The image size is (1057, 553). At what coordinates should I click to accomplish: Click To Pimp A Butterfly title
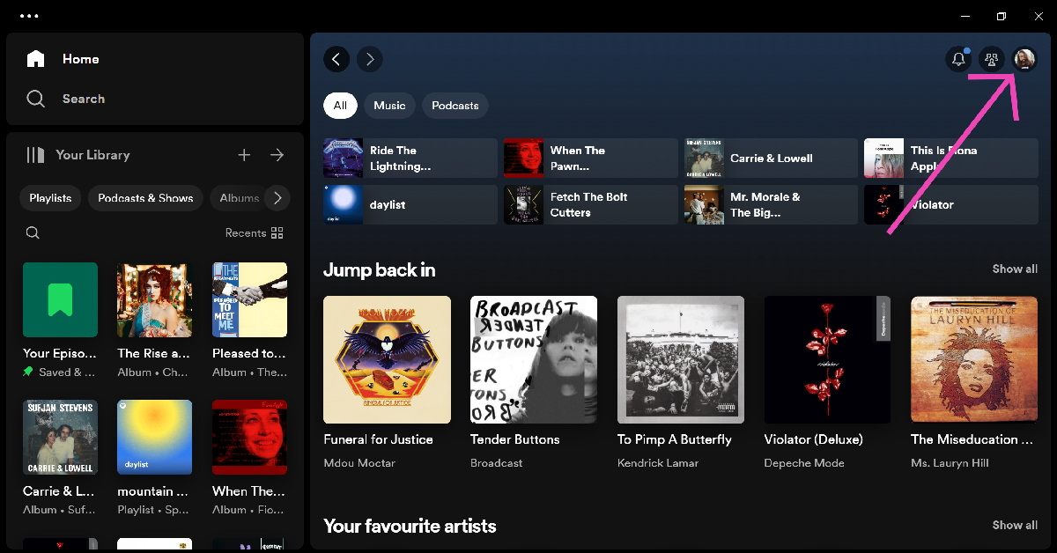point(675,439)
